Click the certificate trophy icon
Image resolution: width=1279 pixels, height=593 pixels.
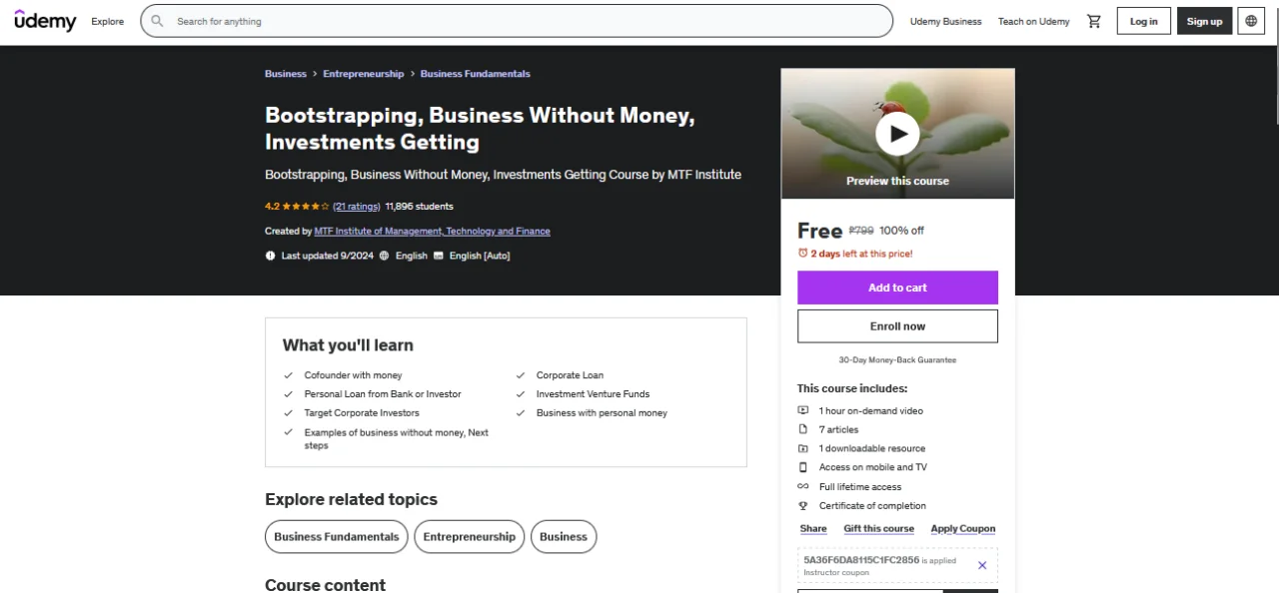[x=802, y=505]
